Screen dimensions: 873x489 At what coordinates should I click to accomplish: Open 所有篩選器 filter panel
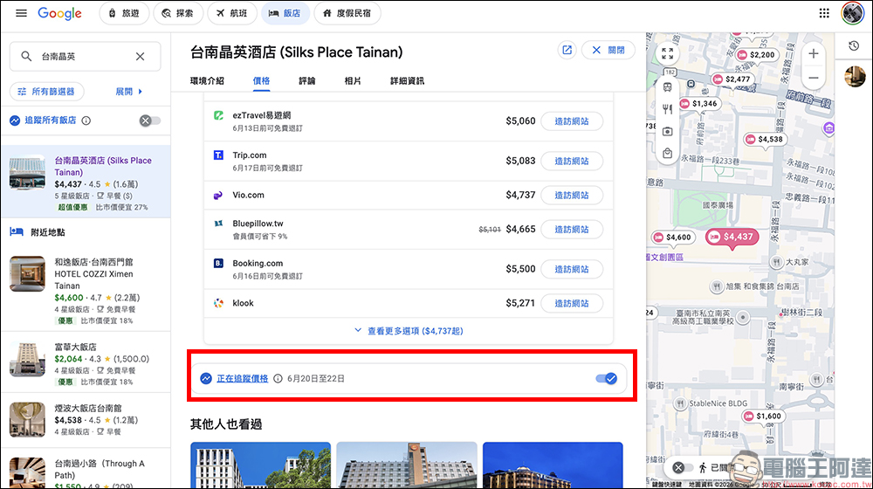pos(47,92)
